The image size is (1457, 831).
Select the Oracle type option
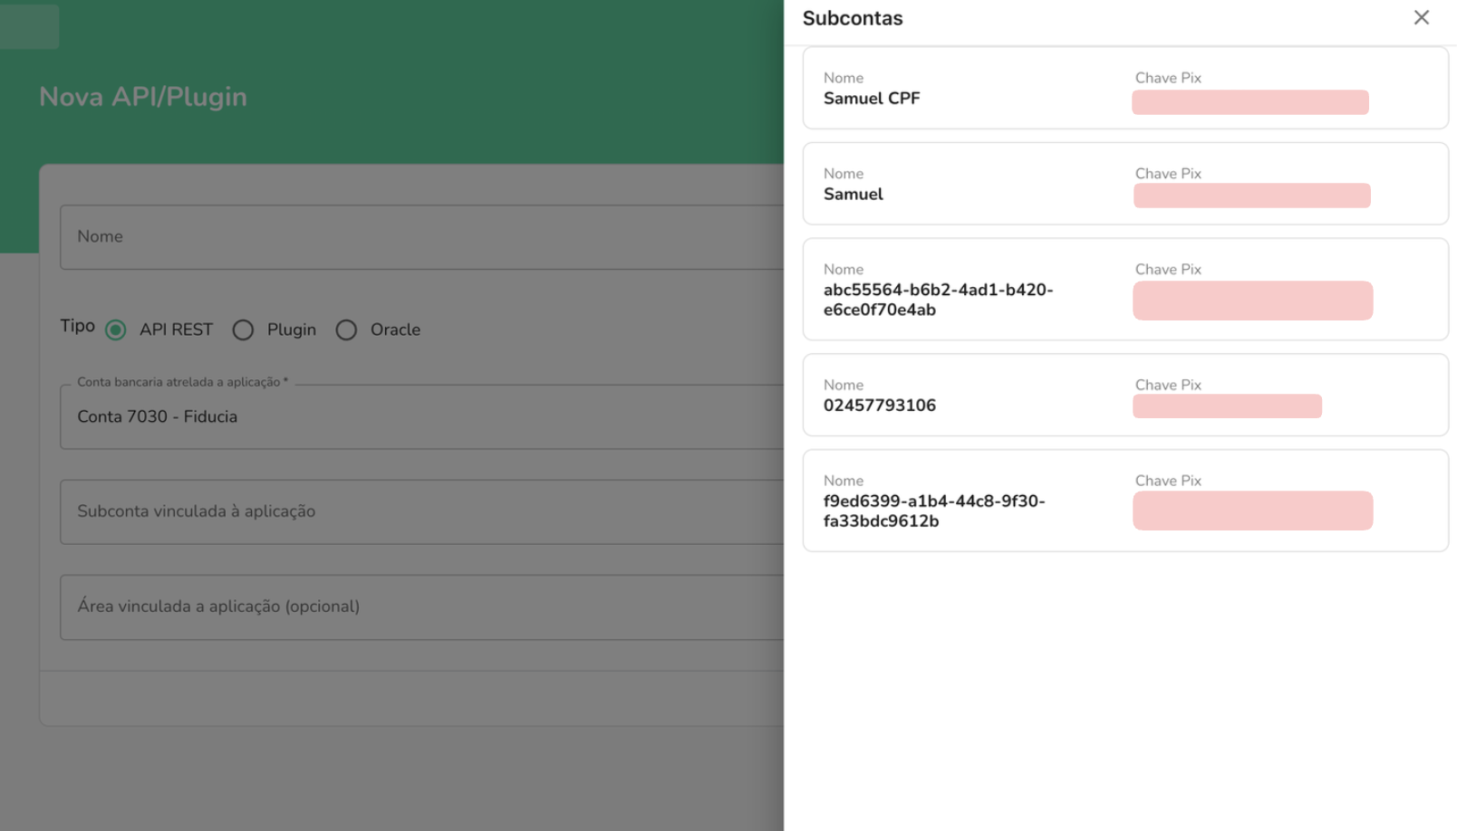[346, 330]
